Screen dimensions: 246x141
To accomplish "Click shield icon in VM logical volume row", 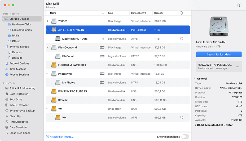I will coord(182,118).
